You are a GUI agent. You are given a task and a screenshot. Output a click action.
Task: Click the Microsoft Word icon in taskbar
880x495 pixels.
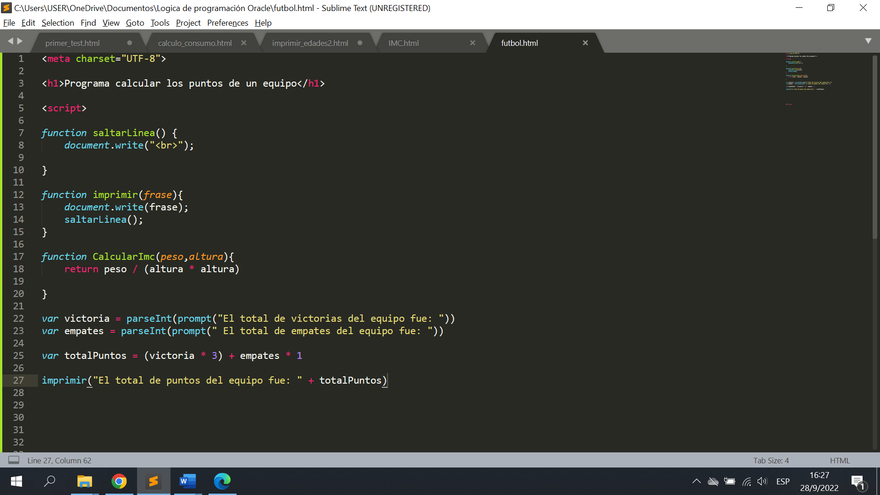point(187,481)
